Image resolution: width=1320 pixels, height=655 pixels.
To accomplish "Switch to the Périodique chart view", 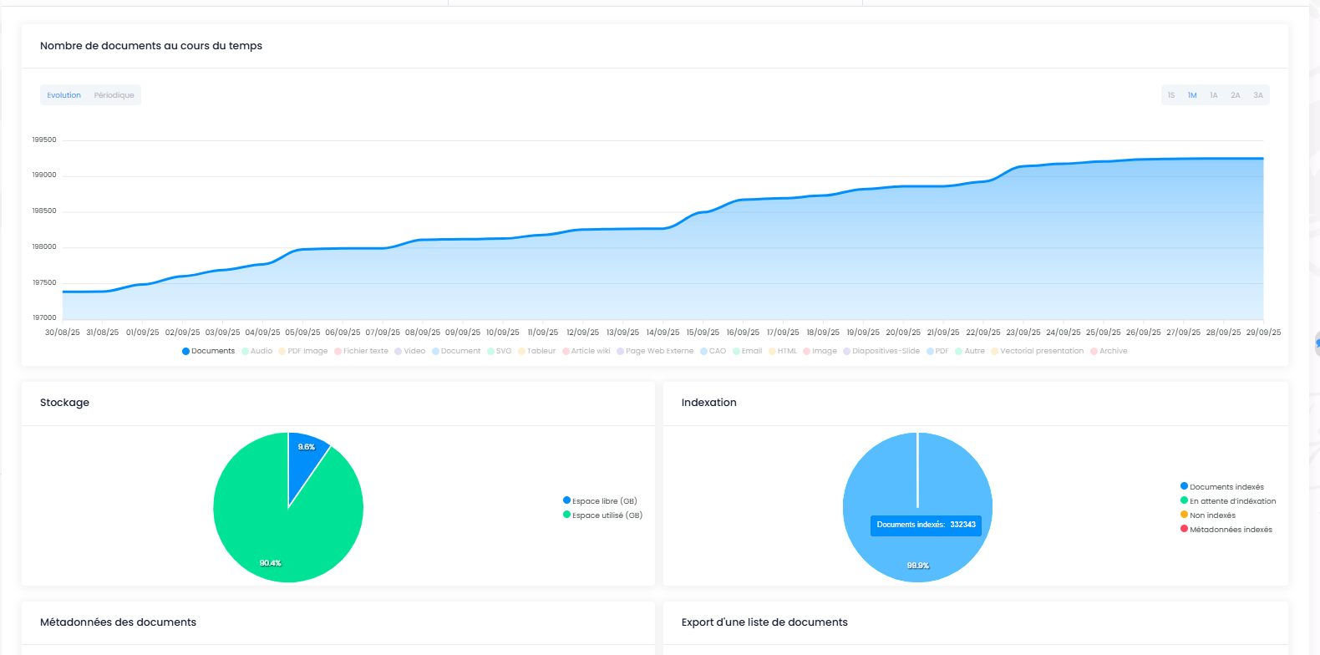I will coord(114,95).
